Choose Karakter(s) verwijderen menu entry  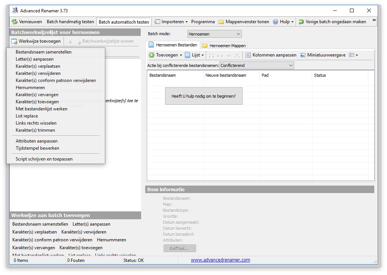56,73
